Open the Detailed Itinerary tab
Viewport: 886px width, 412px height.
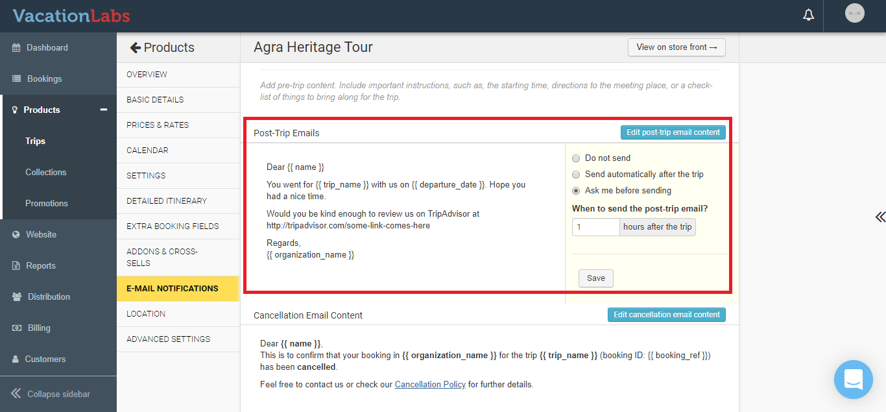(x=167, y=200)
